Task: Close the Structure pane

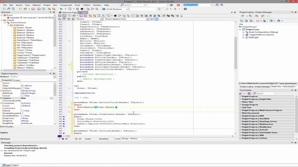Action: (x=54, y=12)
